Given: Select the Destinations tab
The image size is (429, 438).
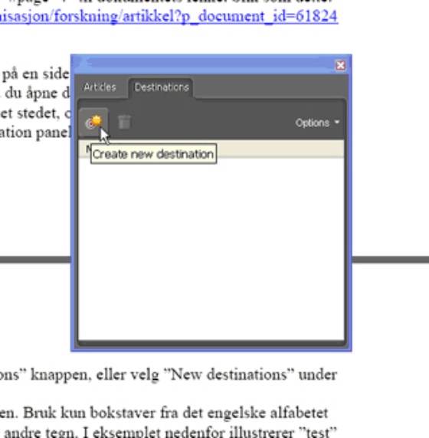Looking at the screenshot, I should pos(162,87).
